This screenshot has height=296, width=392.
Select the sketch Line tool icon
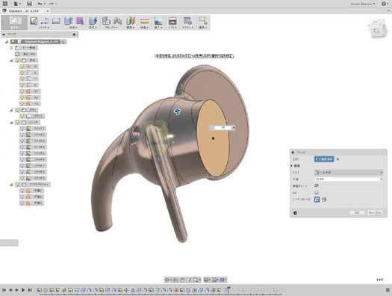(45, 20)
